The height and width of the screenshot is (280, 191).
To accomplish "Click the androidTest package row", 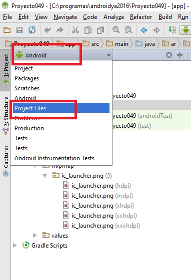I will point(151,116).
